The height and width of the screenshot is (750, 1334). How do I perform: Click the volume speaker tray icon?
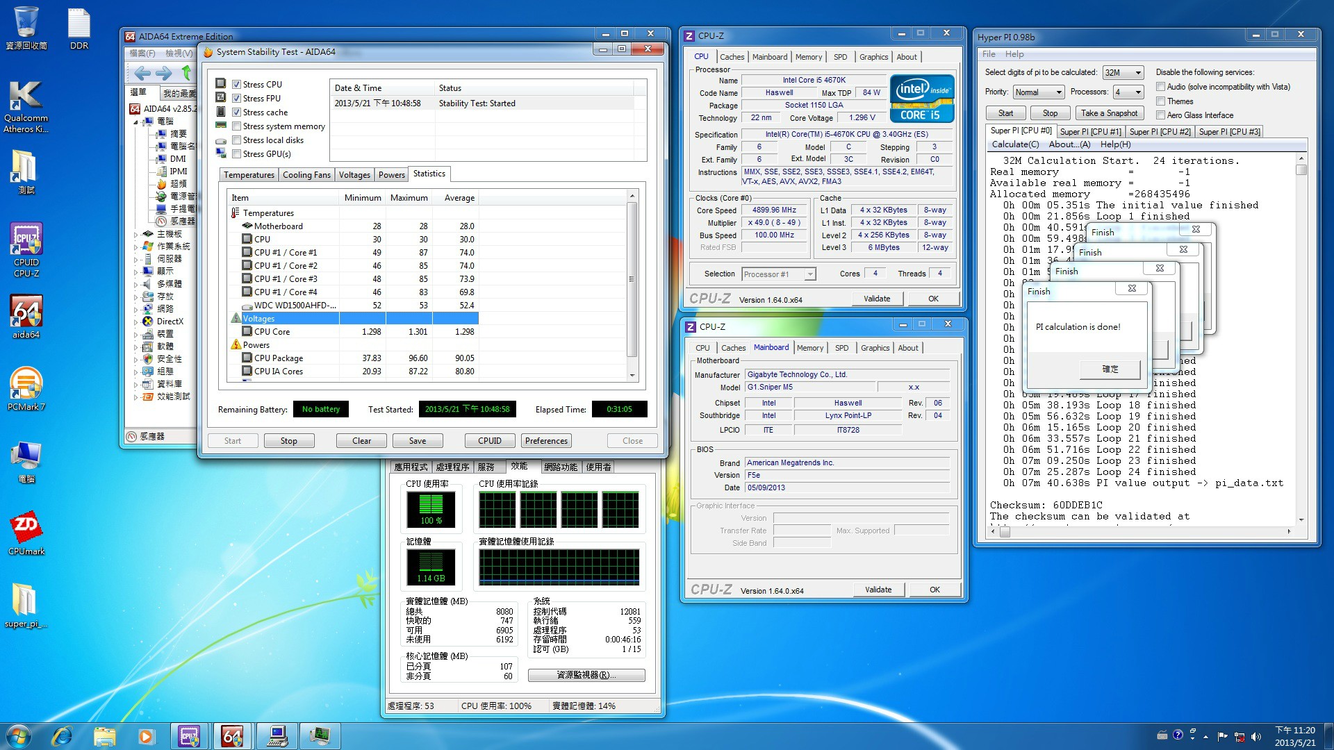click(x=1255, y=736)
